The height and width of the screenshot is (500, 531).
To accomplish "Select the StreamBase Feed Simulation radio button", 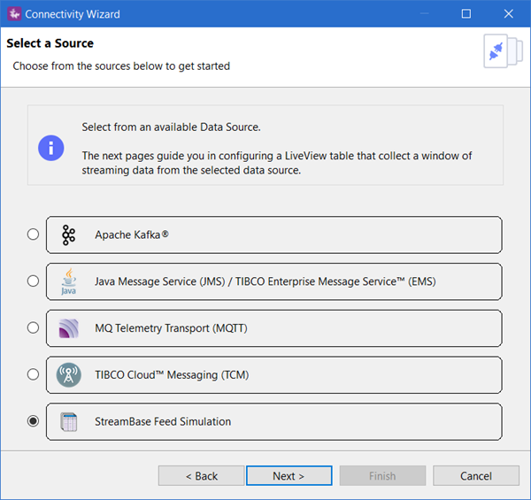I will [x=34, y=422].
